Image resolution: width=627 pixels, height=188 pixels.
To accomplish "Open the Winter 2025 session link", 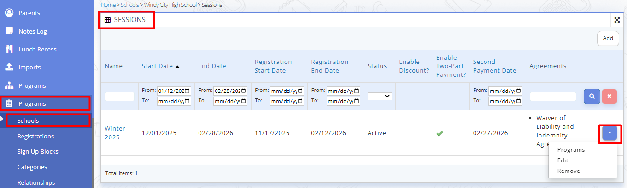I will click(115, 133).
